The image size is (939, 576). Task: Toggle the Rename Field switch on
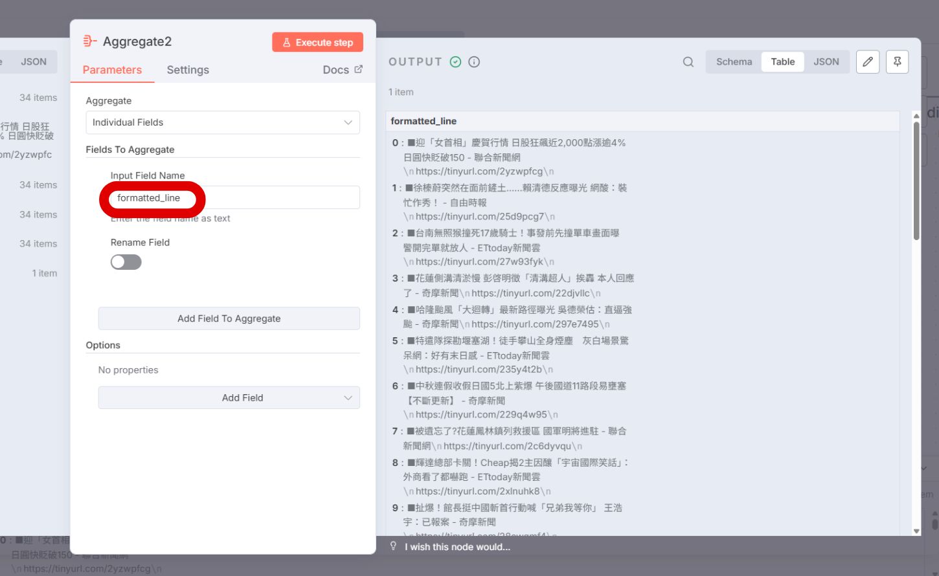point(126,261)
